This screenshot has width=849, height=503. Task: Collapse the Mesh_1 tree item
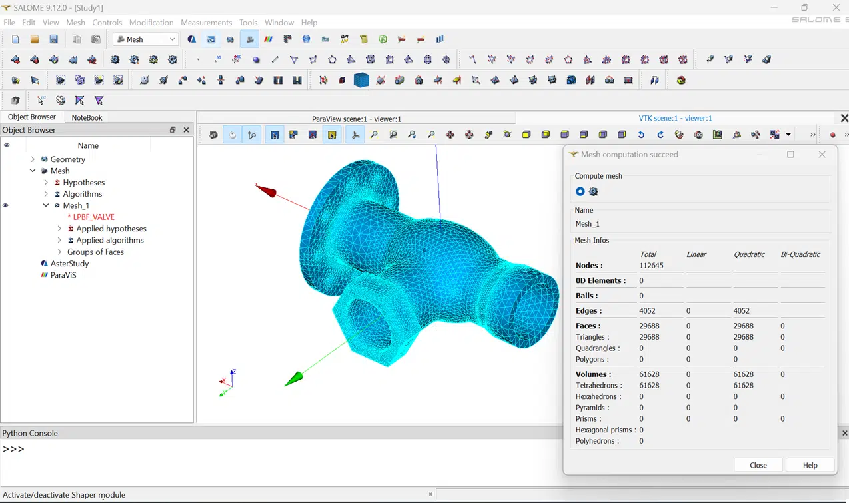point(45,205)
